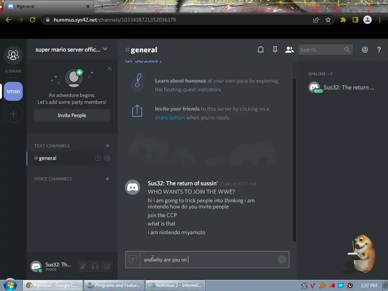Click the upload file button in message box
The width and height of the screenshot is (388, 291).
pyautogui.click(x=133, y=260)
